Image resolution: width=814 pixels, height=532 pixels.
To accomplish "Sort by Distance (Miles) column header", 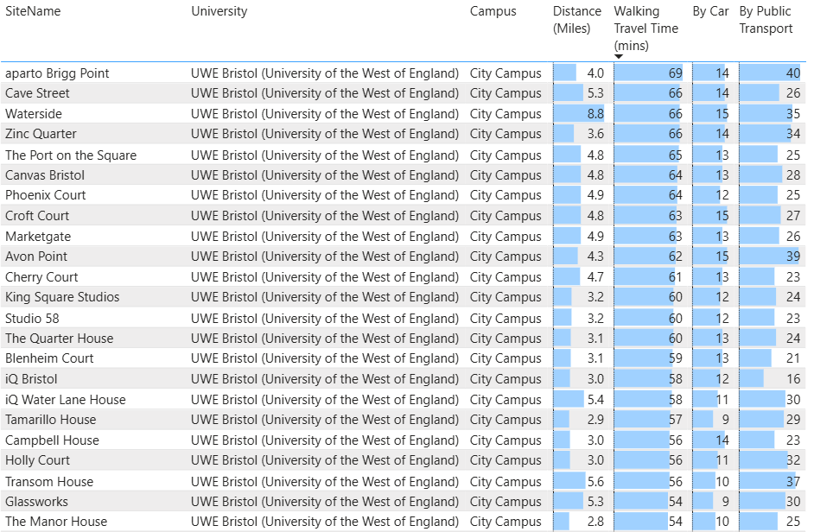I will [576, 20].
